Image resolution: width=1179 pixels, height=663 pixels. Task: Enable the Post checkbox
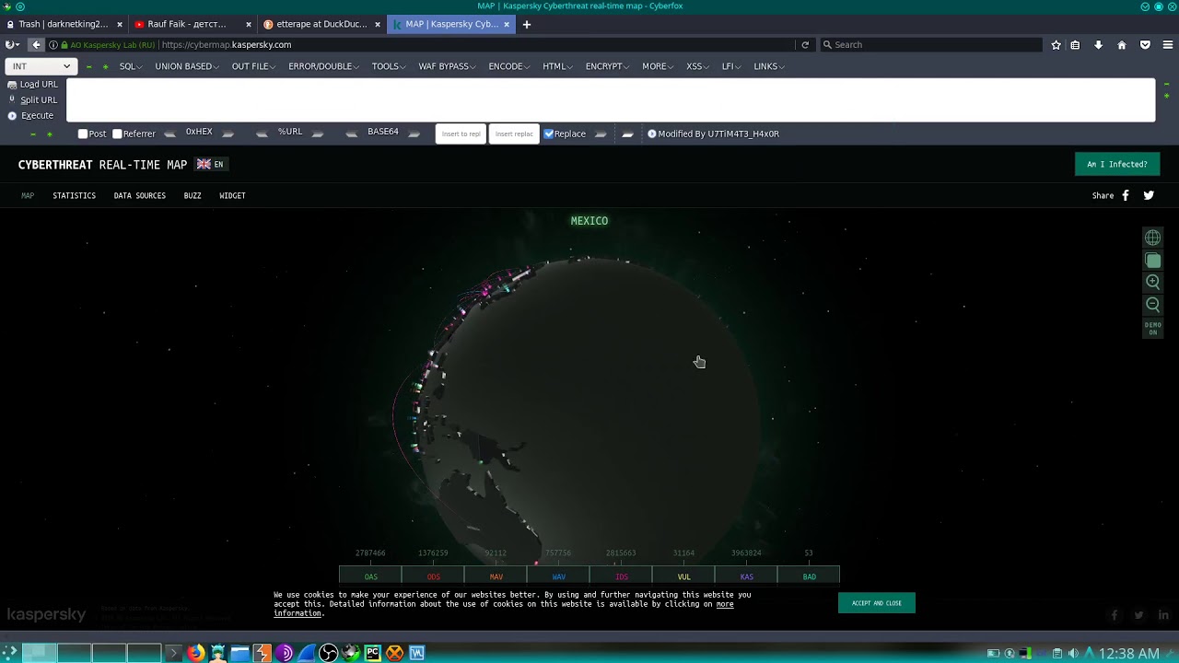[x=83, y=134]
